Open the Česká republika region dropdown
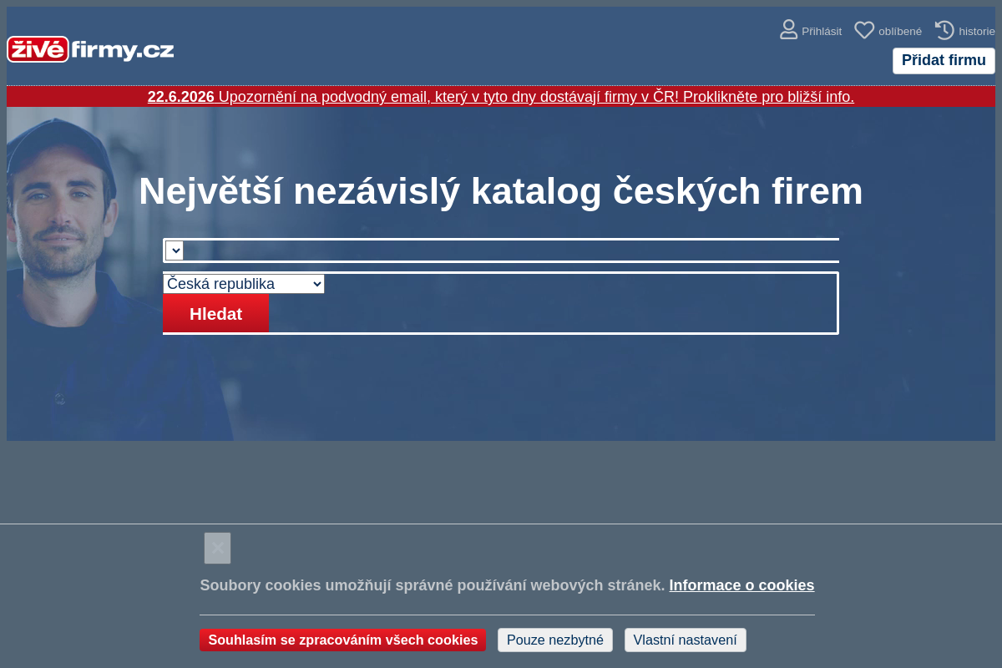Viewport: 1002px width, 668px height. pos(244,284)
